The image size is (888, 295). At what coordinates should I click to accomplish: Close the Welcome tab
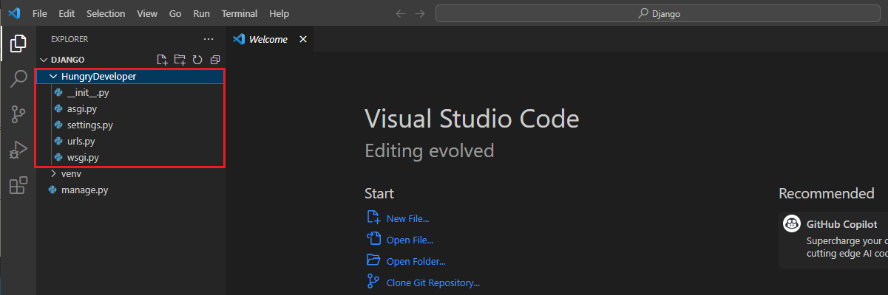[302, 39]
